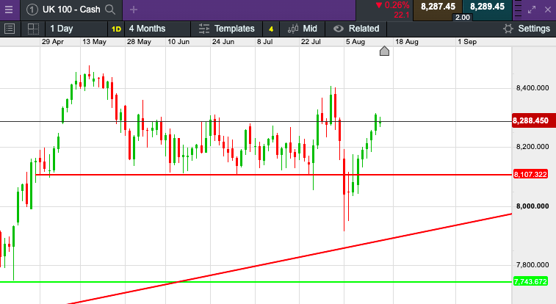556x304 pixels.
Task: Click the eye icon next to Related
Action: [339, 29]
